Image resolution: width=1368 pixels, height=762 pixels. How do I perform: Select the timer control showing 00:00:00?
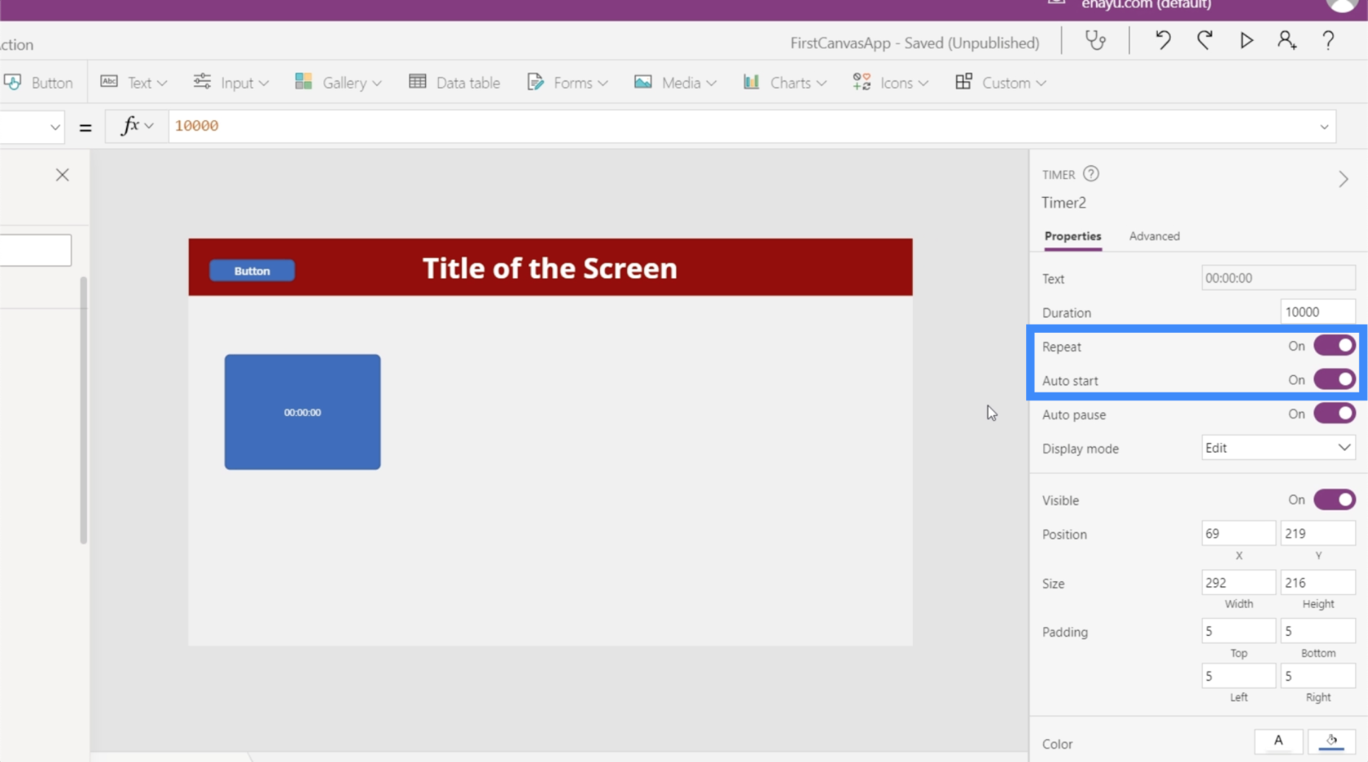pyautogui.click(x=302, y=412)
